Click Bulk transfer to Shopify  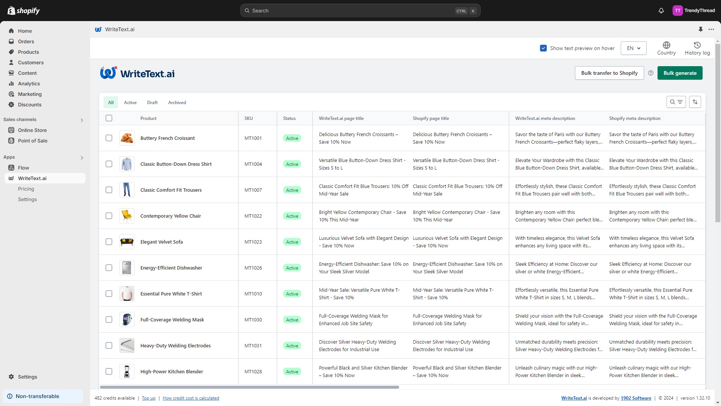609,73
